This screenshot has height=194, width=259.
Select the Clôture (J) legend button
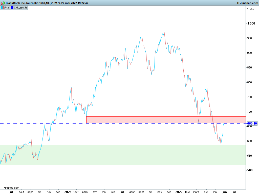point(19,8)
